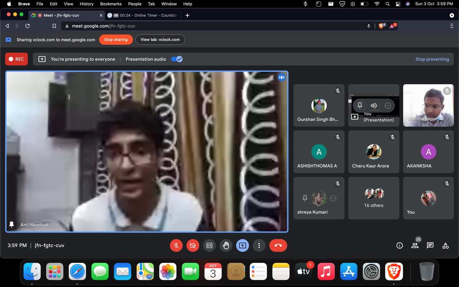This screenshot has height=287, width=459.
Task: Open the meeting details info icon
Action: coord(399,245)
